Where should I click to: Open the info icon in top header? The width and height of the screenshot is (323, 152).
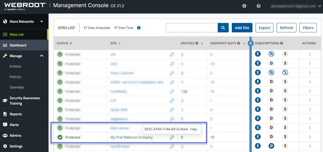coord(244,6)
